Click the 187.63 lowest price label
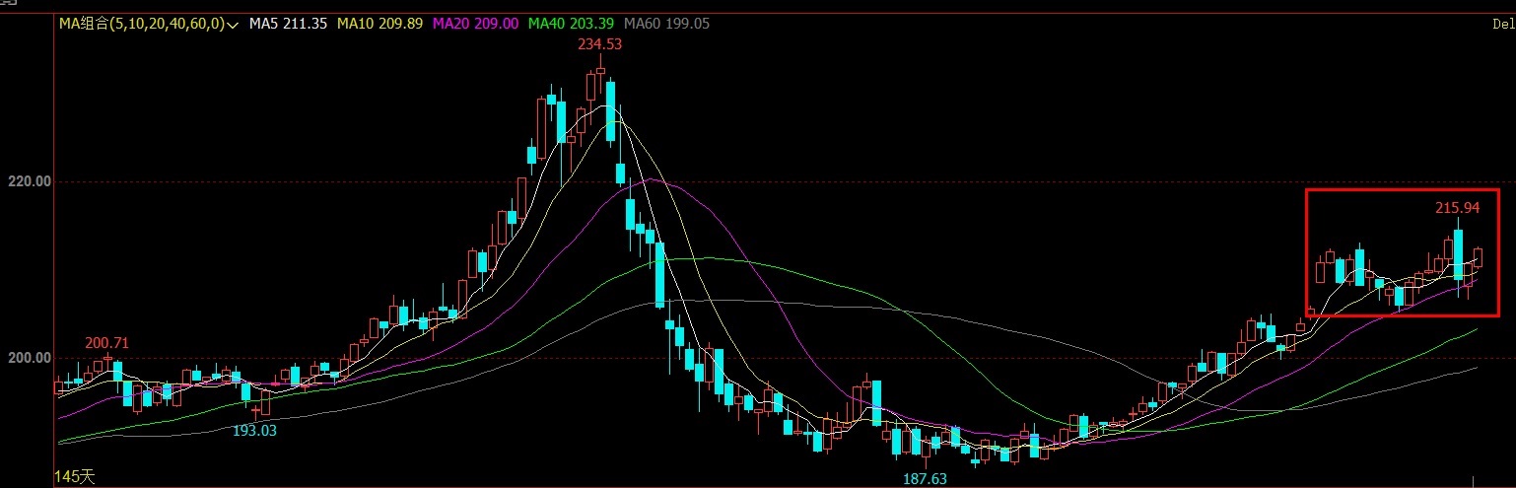 click(925, 478)
